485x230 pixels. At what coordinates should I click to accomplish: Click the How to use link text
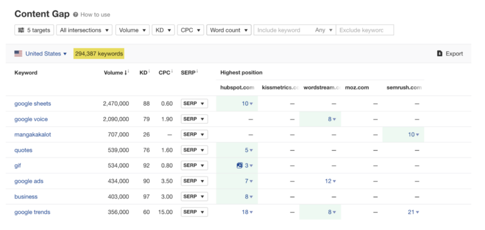click(95, 15)
